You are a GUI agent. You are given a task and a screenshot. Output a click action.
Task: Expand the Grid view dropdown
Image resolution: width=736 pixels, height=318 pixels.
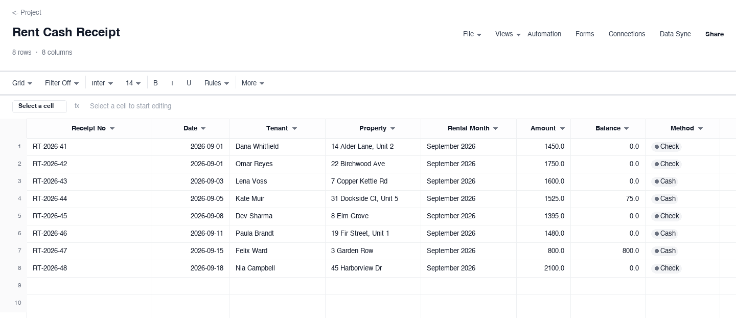click(22, 83)
